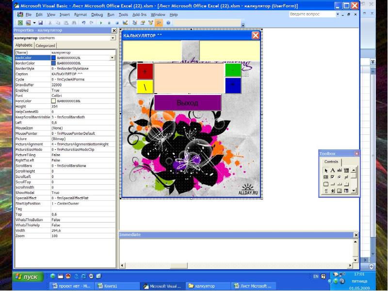
Task: Open the Debug menu
Action: [97, 15]
